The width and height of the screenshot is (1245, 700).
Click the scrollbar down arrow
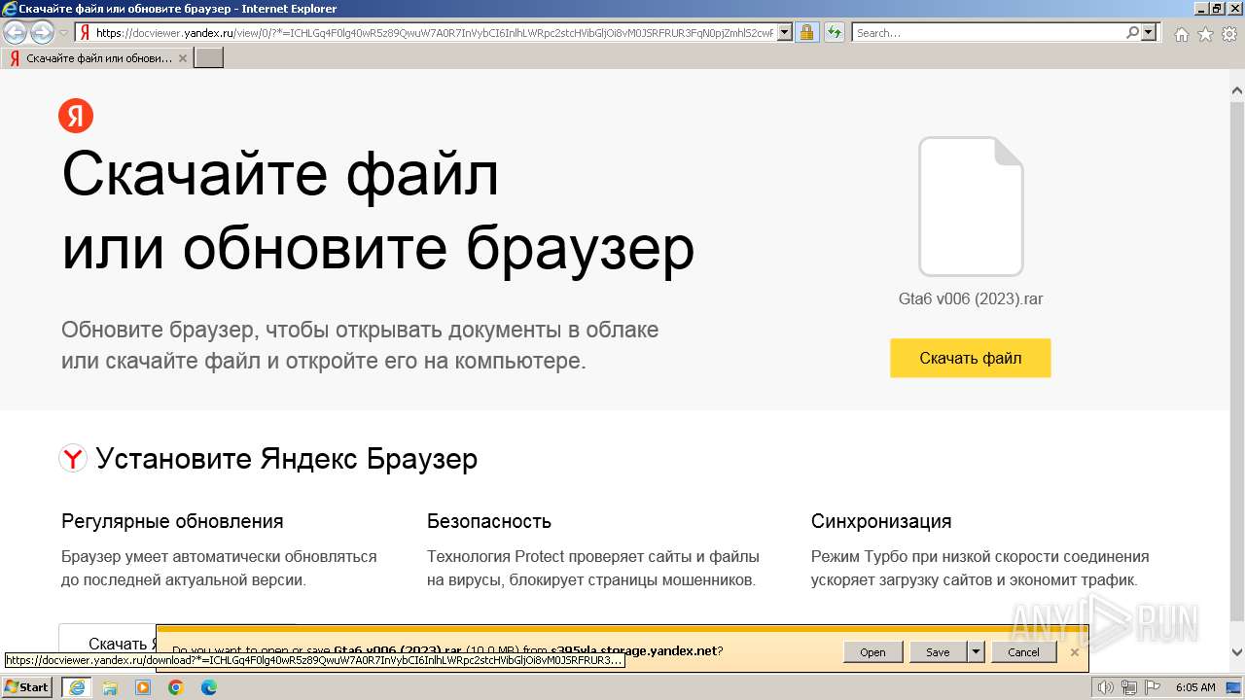(x=1236, y=653)
